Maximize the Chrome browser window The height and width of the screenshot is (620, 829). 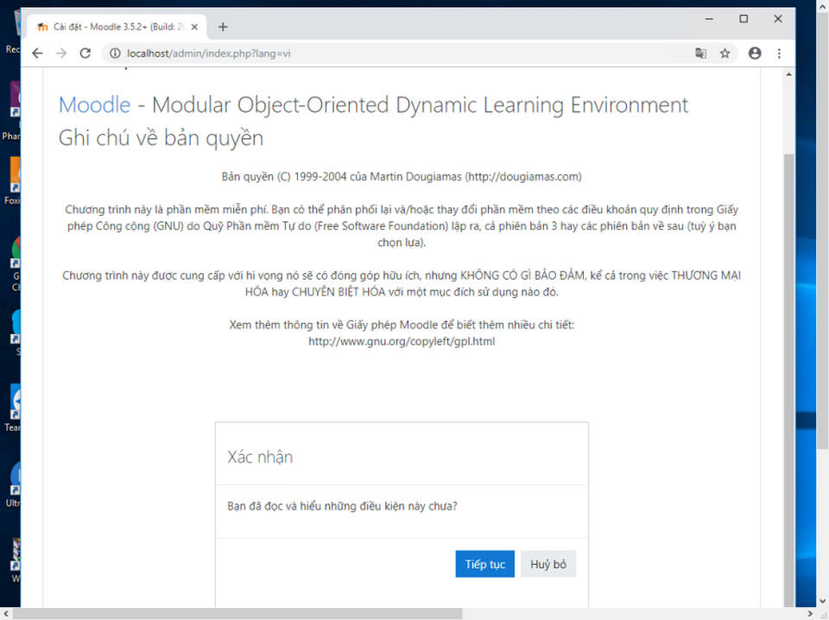[744, 19]
